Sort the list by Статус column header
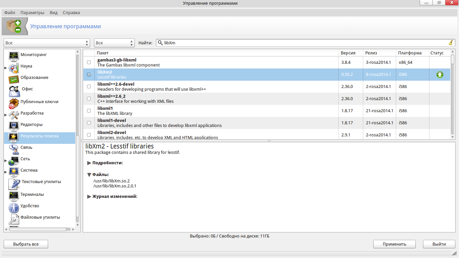The height and width of the screenshot is (258, 459). 440,53
